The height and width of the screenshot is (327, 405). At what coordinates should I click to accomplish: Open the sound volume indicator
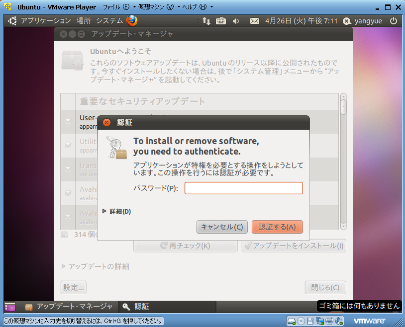(235, 21)
